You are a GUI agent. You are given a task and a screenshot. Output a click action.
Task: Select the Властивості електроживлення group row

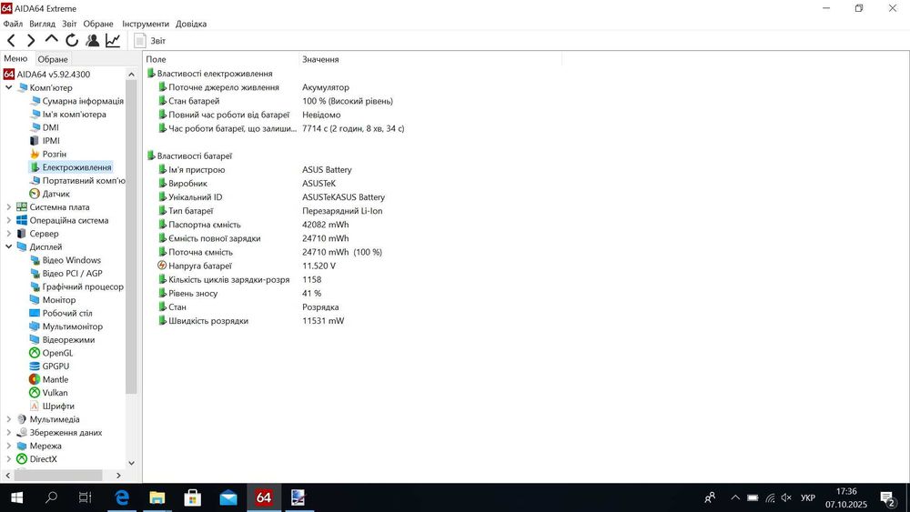(x=209, y=74)
